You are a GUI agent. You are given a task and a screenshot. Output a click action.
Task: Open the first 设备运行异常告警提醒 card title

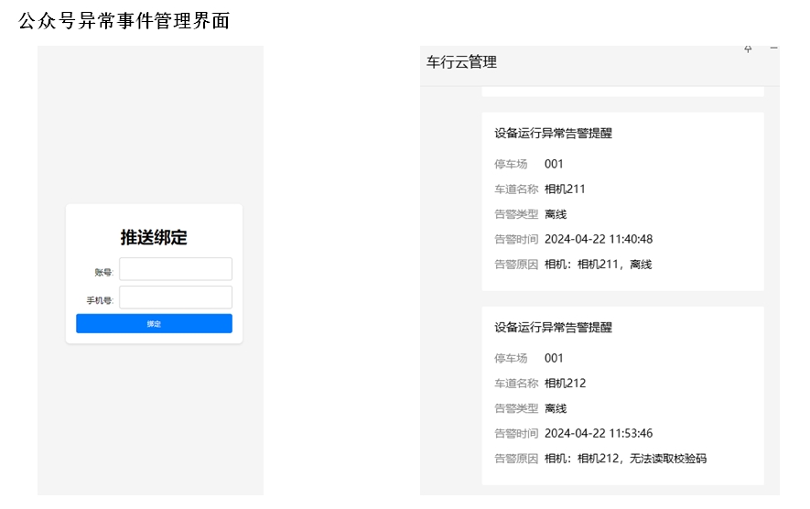(x=553, y=134)
